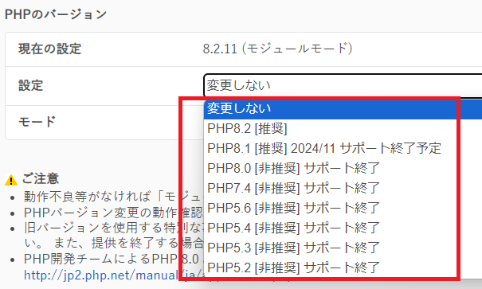Select PHP8.0 [非推奨] サポート終了 option

click(343, 168)
